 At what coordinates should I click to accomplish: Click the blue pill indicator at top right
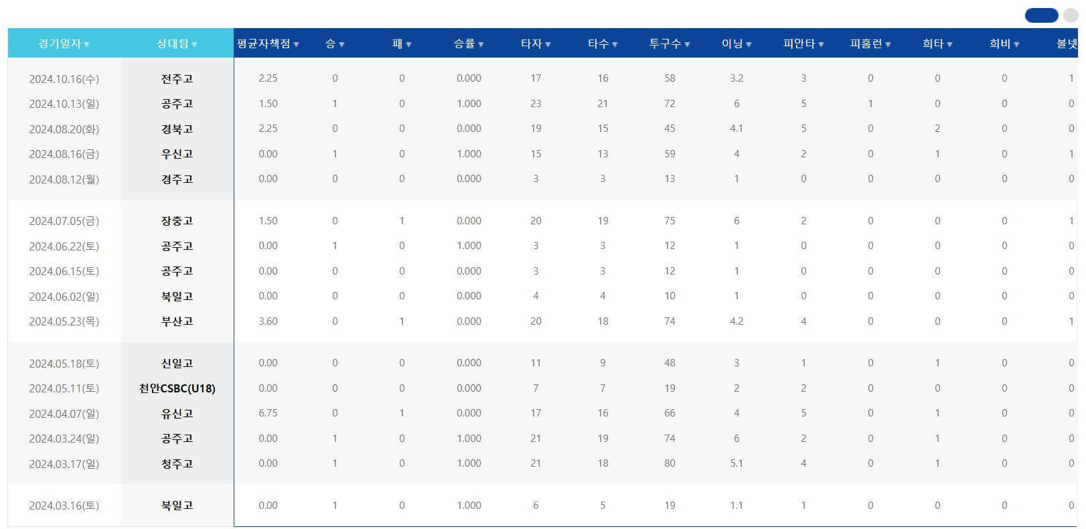(1042, 15)
